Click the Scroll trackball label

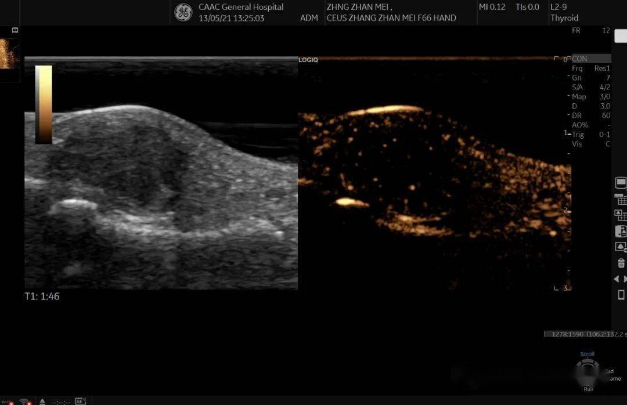tap(587, 354)
